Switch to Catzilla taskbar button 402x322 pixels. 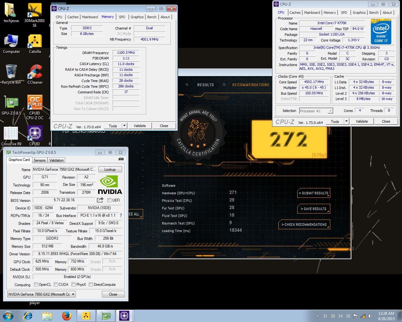(x=86, y=316)
